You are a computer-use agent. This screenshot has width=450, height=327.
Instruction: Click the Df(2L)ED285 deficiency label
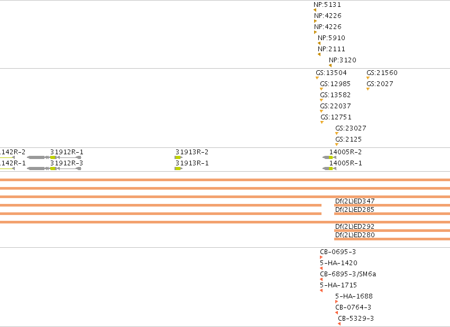tap(355, 210)
